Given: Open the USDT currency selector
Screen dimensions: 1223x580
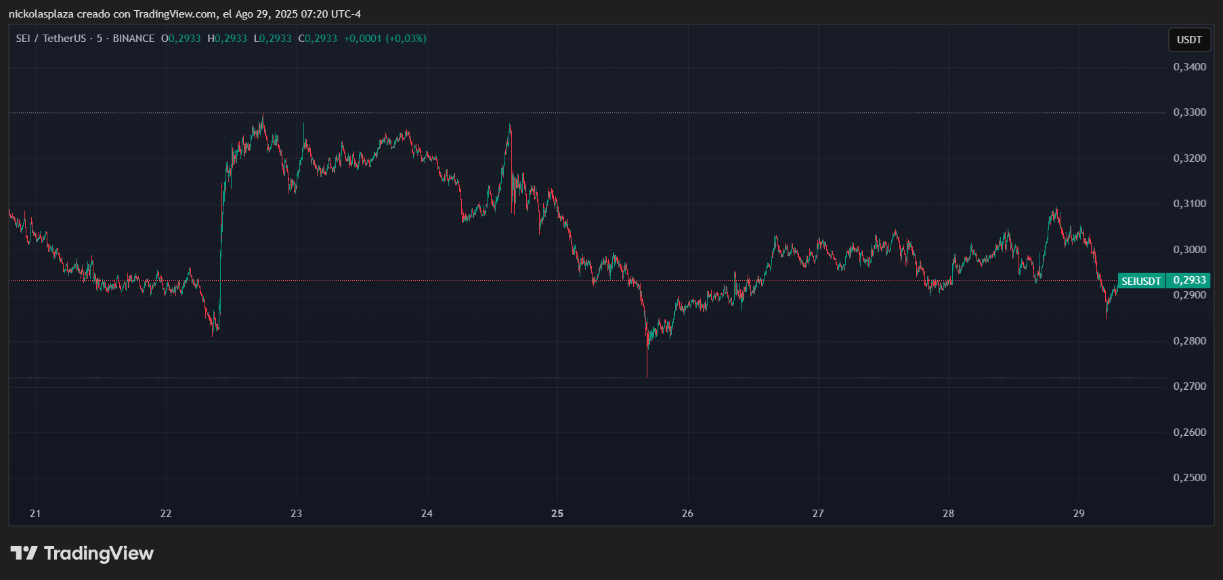Looking at the screenshot, I should (1188, 40).
